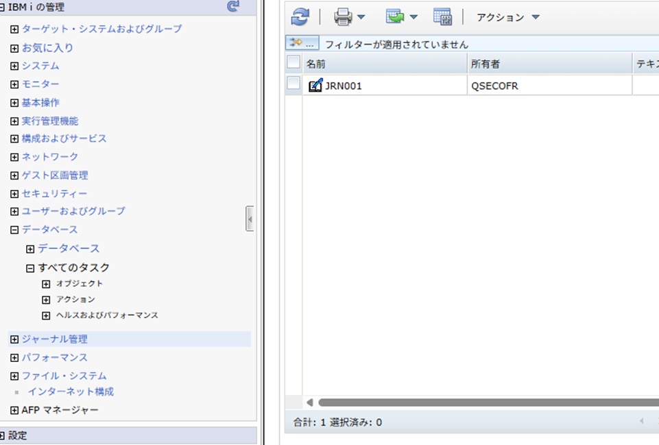The height and width of the screenshot is (445, 659).
Task: Click the reload icon next to IBM i の管理
Action: click(233, 6)
